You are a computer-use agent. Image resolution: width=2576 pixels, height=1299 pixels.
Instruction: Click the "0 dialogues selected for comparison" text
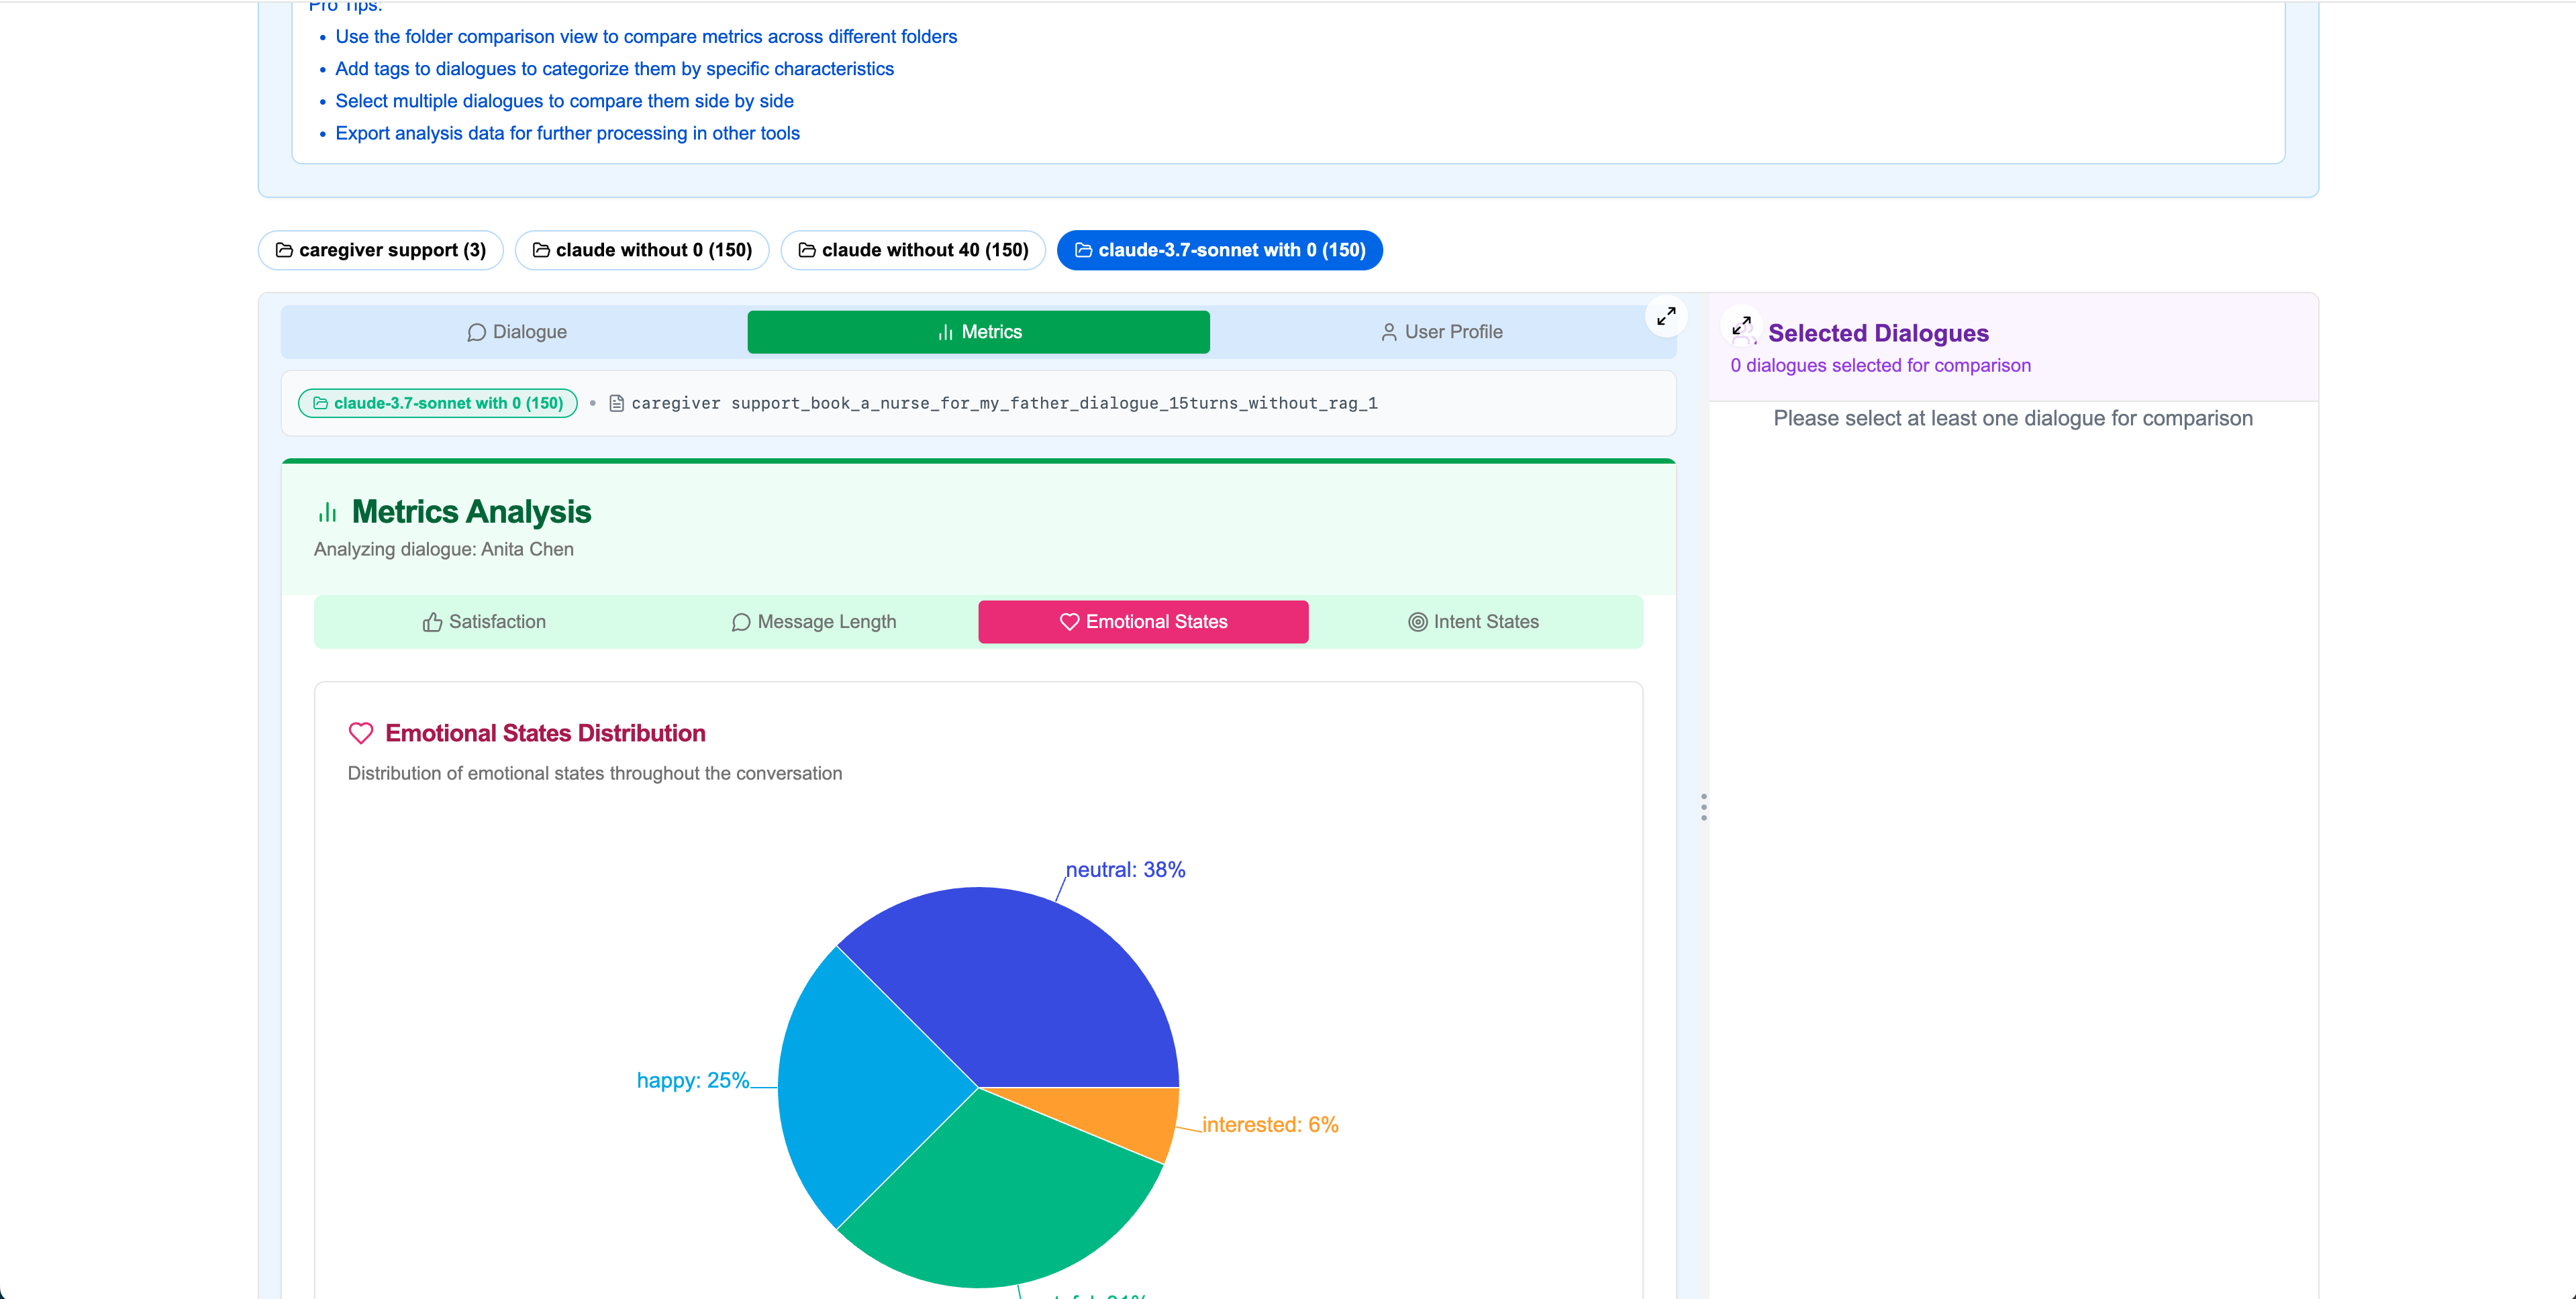point(1881,365)
